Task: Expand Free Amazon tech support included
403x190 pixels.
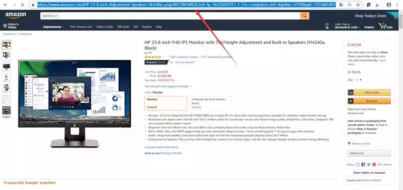Action: click(168, 86)
